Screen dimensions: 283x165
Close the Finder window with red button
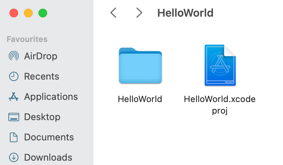[14, 13]
